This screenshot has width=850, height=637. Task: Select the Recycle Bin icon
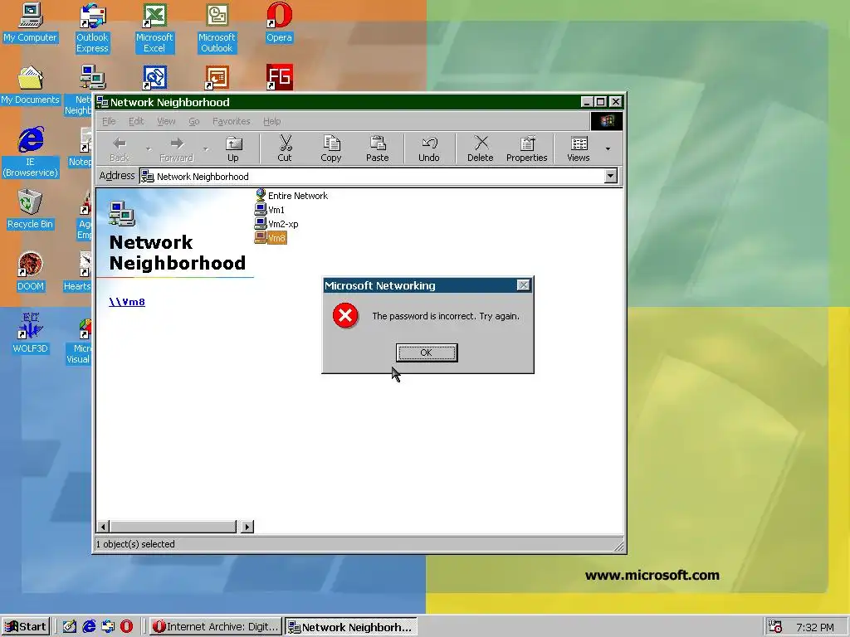pos(31,209)
